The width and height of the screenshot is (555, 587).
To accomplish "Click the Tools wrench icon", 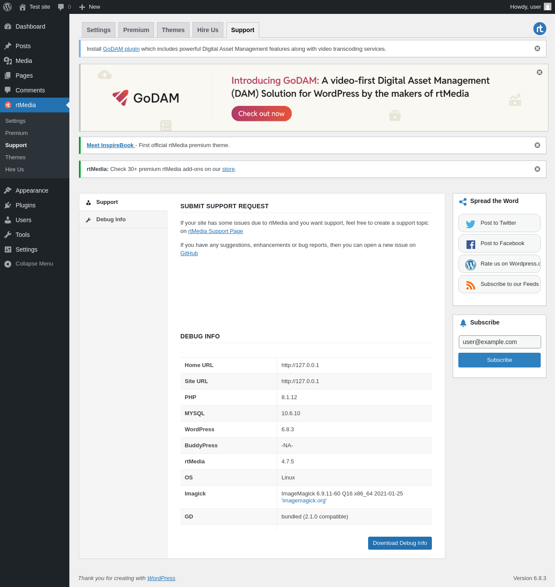I will (x=8, y=235).
